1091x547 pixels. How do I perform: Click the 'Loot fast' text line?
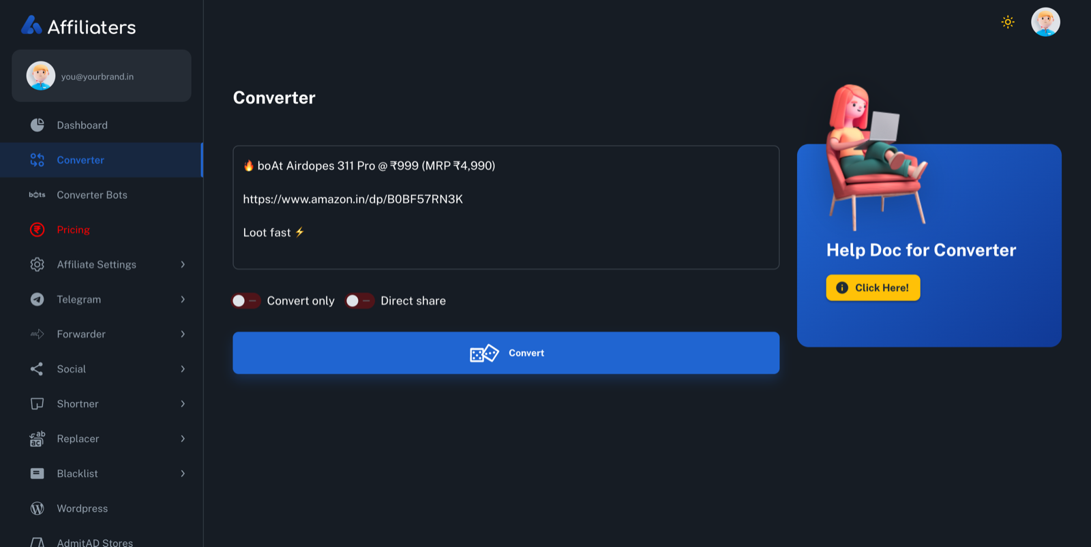273,232
